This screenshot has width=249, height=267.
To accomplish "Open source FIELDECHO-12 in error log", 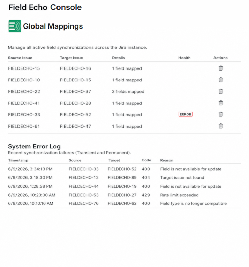I will click(x=84, y=178).
